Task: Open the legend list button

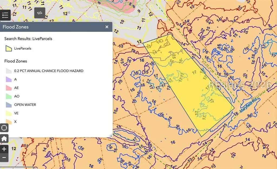Action: pos(5,15)
